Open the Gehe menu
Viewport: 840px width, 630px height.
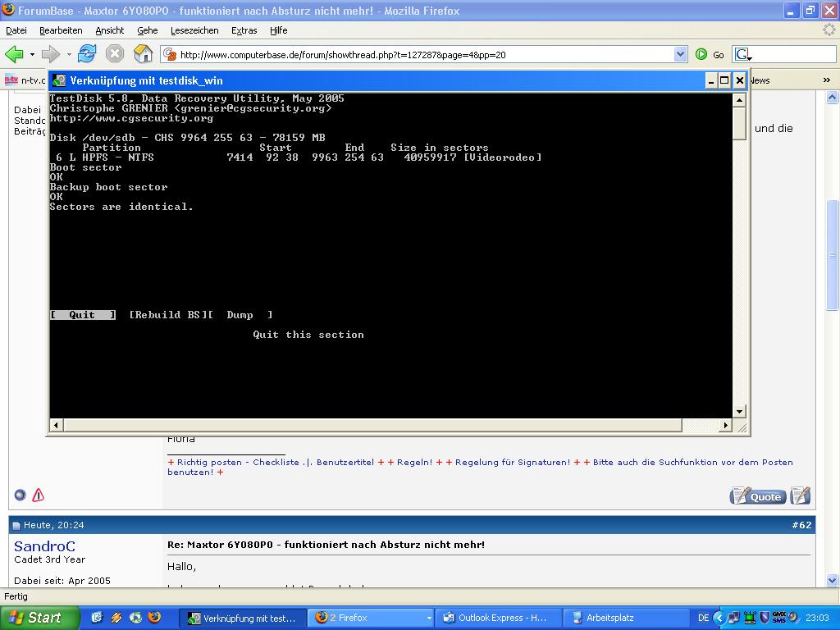tap(148, 30)
